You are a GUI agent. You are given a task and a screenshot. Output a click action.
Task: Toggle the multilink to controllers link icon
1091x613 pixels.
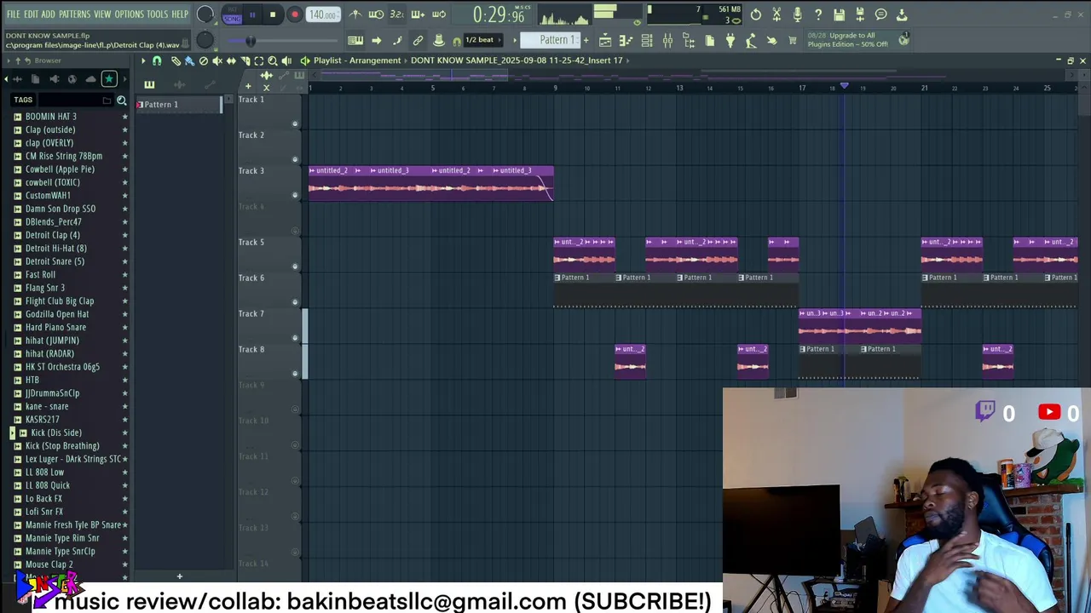click(x=418, y=40)
